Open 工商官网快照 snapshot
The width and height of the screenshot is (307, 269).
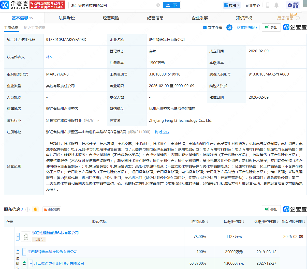[x=243, y=27]
